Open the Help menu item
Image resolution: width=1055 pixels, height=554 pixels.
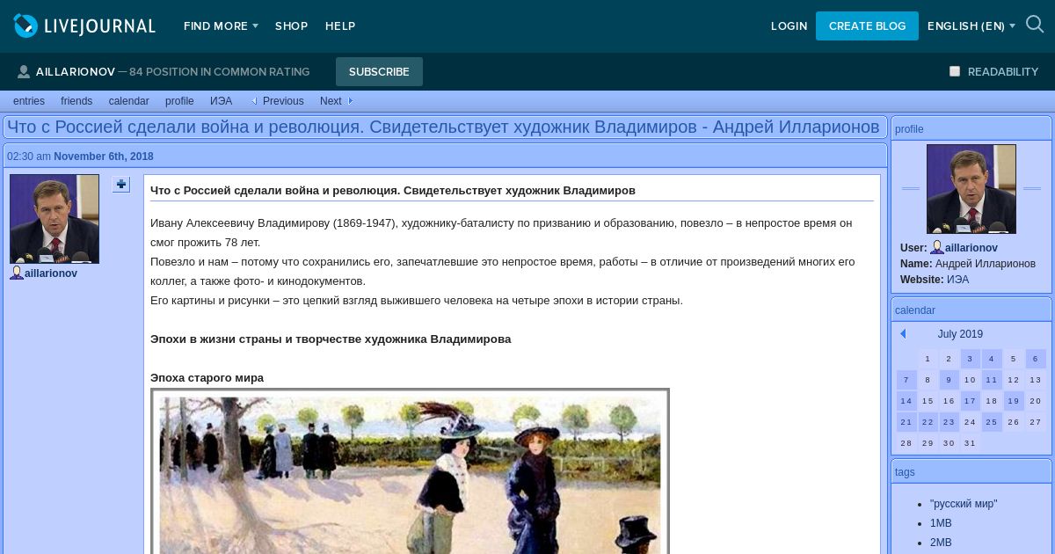click(x=340, y=26)
